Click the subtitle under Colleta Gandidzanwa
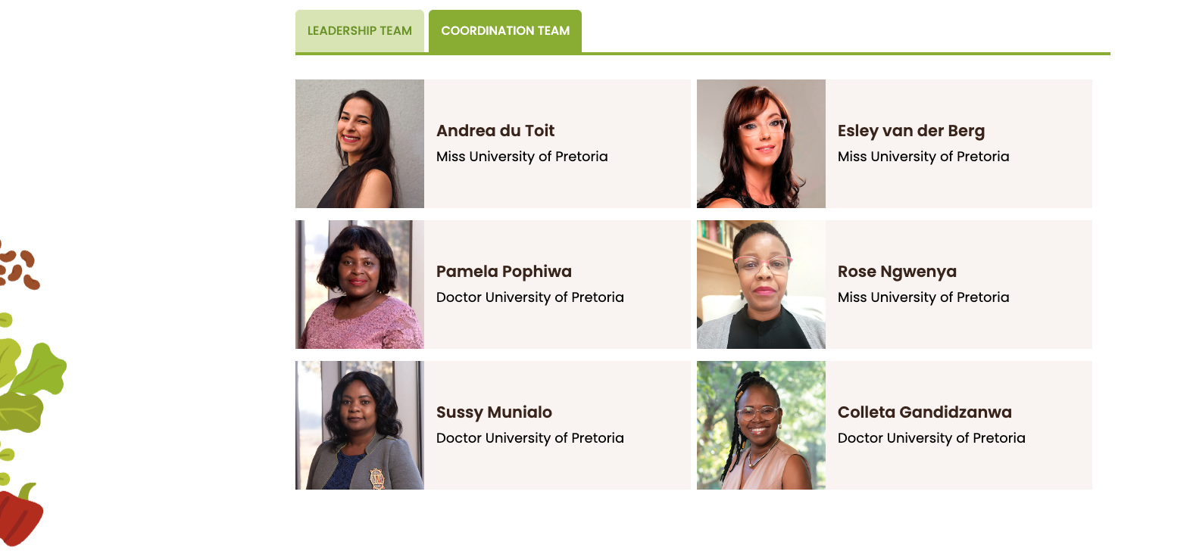This screenshot has width=1190, height=560. click(932, 438)
